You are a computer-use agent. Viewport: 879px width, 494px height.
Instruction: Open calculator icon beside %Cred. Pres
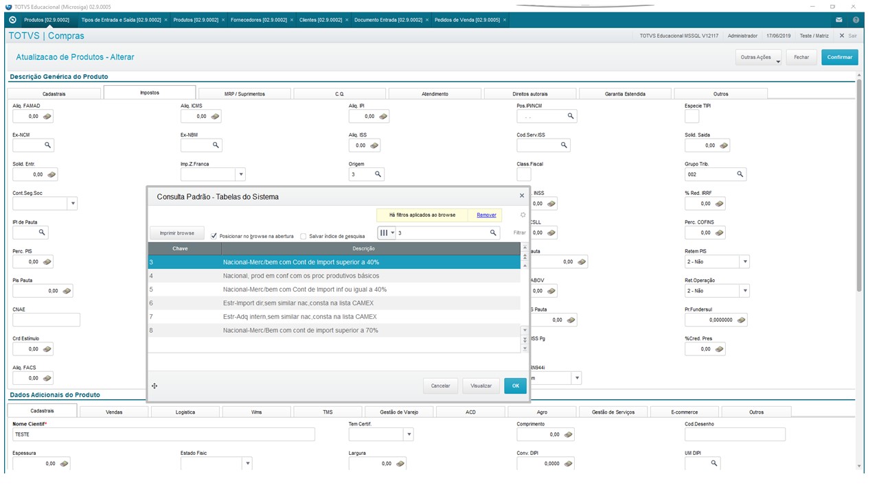pos(719,349)
